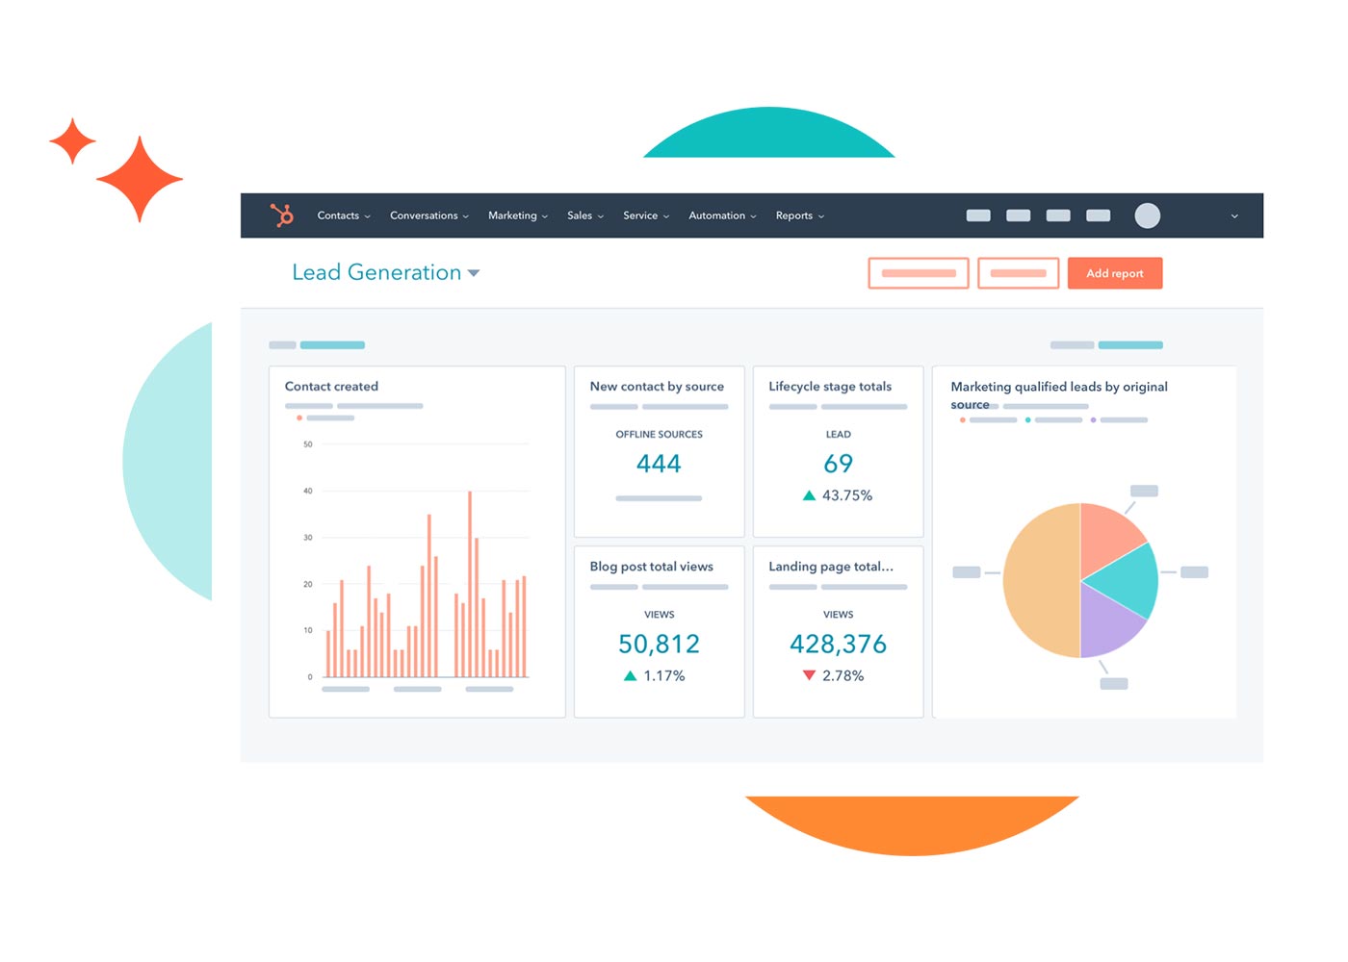Image resolution: width=1348 pixels, height=962 pixels.
Task: Open the Contacts menu
Action: point(344,215)
